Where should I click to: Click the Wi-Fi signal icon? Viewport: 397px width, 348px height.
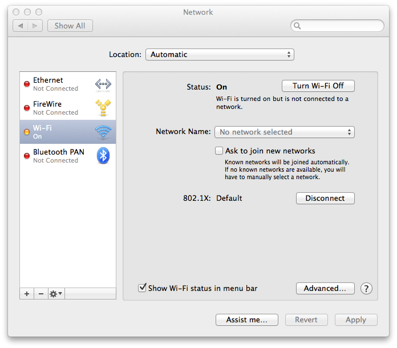coord(103,131)
